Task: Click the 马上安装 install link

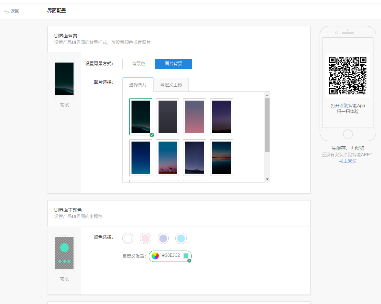Action: pyautogui.click(x=347, y=161)
